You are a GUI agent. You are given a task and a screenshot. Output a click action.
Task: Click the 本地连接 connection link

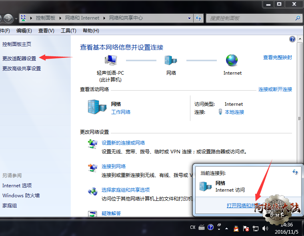234,112
